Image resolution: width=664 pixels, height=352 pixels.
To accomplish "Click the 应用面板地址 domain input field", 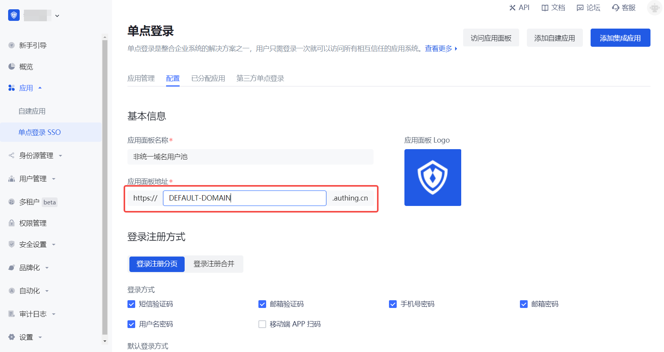I will [x=245, y=198].
